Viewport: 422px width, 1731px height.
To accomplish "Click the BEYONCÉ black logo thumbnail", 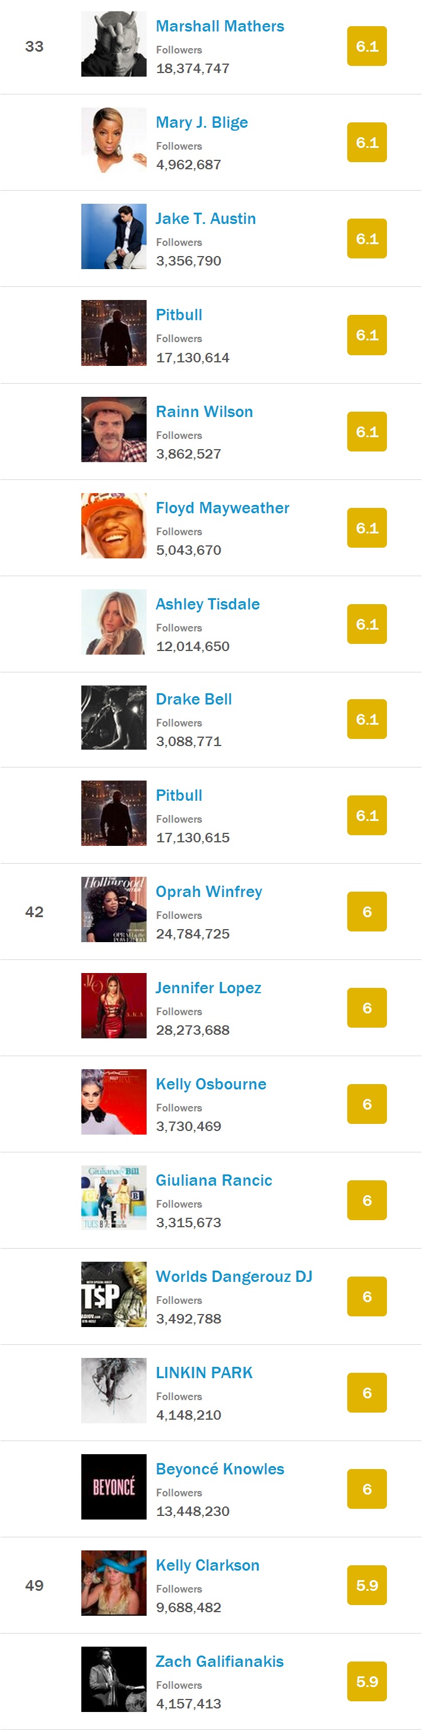I will [x=113, y=1486].
